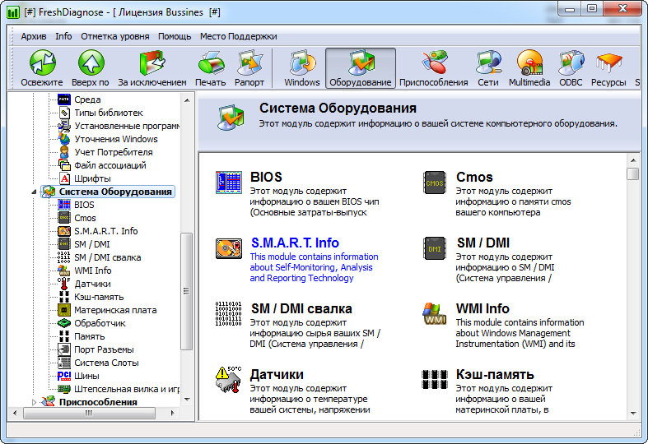The width and height of the screenshot is (648, 444).
Task: Select Уточнения Windows in the tree
Action: pyautogui.click(x=116, y=139)
